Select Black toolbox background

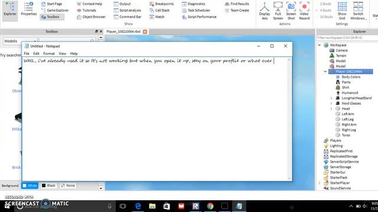[x=48, y=185]
